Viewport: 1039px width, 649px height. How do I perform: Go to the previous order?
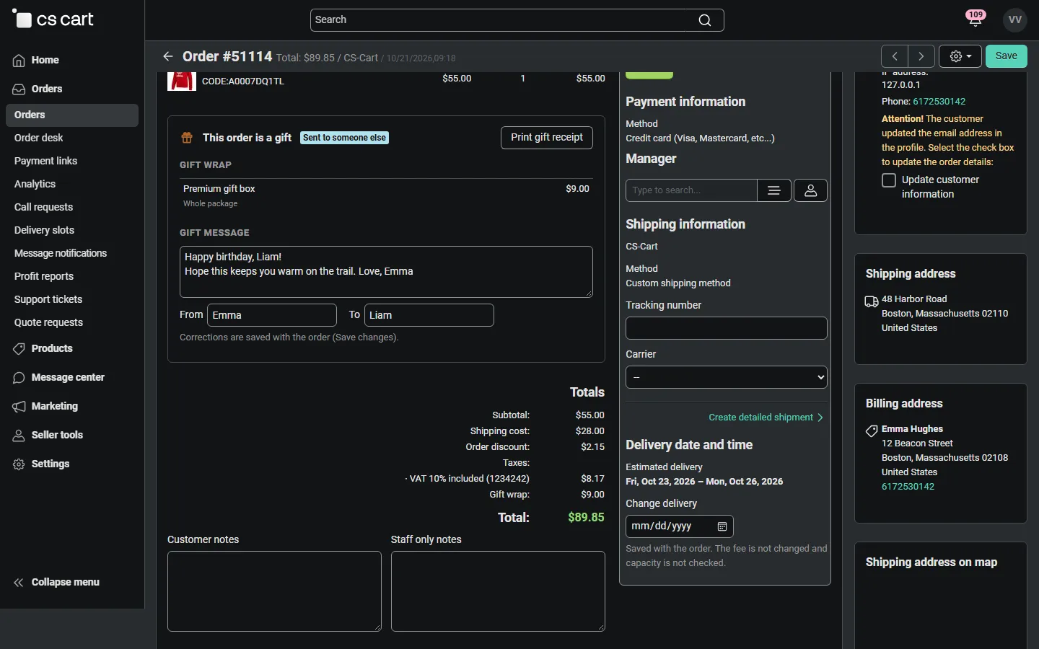pyautogui.click(x=895, y=56)
